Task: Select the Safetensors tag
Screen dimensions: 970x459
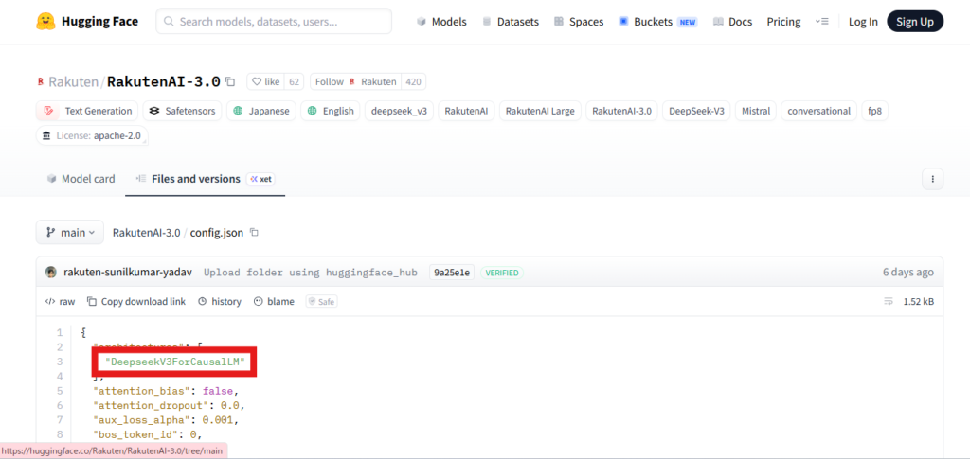Action: click(183, 111)
